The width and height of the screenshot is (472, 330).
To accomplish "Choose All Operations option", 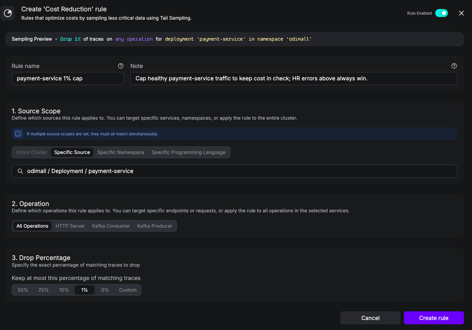I will tap(32, 226).
